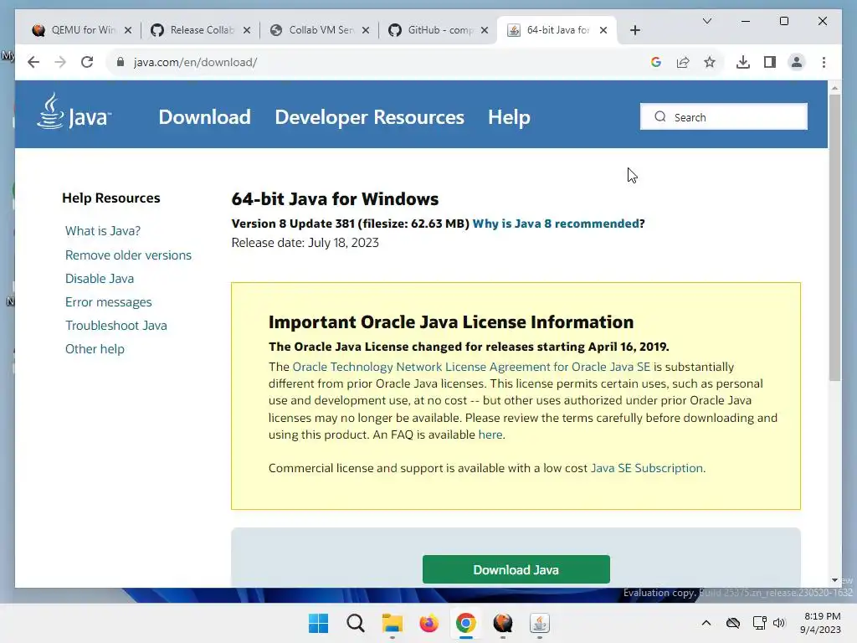857x643 pixels.
Task: Open 'Why is Java 8 recommended' link
Action: click(556, 224)
